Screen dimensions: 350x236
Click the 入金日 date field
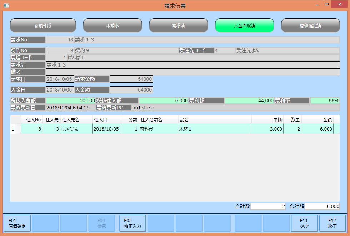click(x=60, y=90)
